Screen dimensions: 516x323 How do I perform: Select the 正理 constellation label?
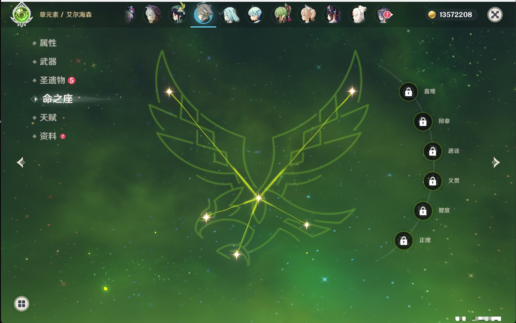425,240
